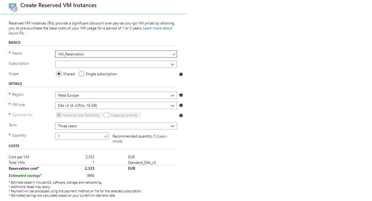
Task: Click green checkmark in Name field
Action: tap(174, 54)
